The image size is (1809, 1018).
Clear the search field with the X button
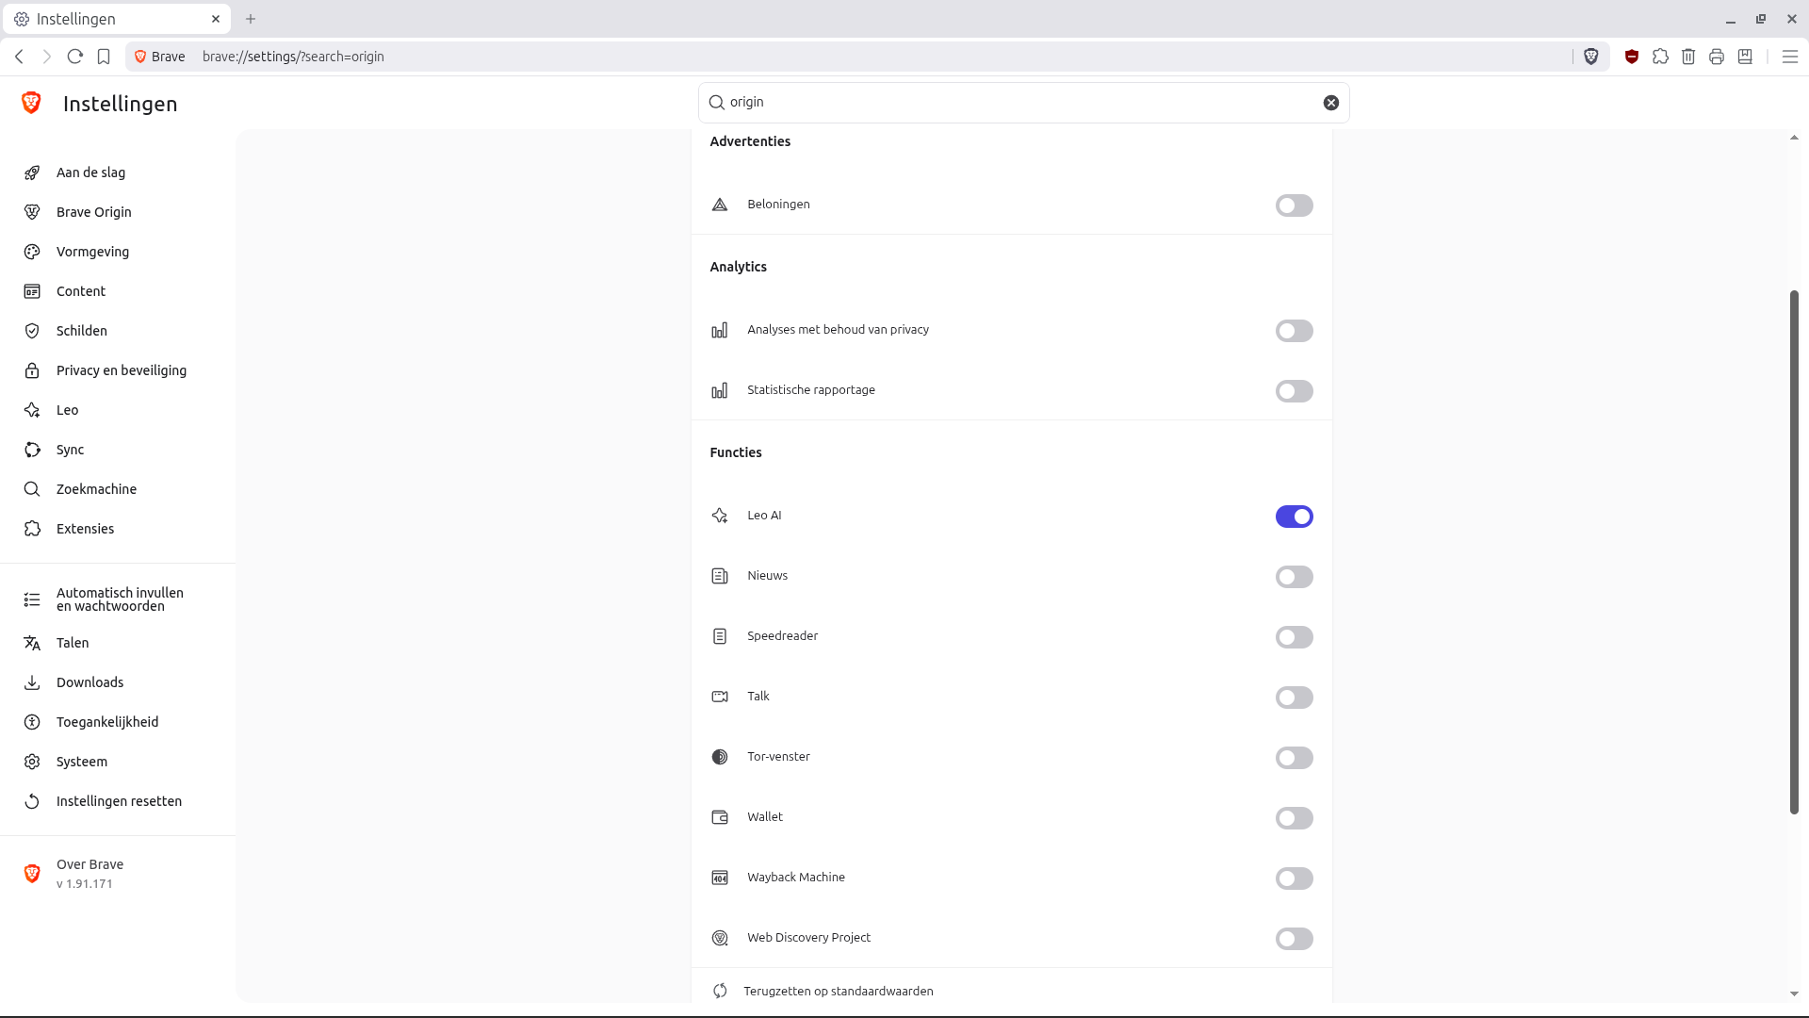(1330, 103)
